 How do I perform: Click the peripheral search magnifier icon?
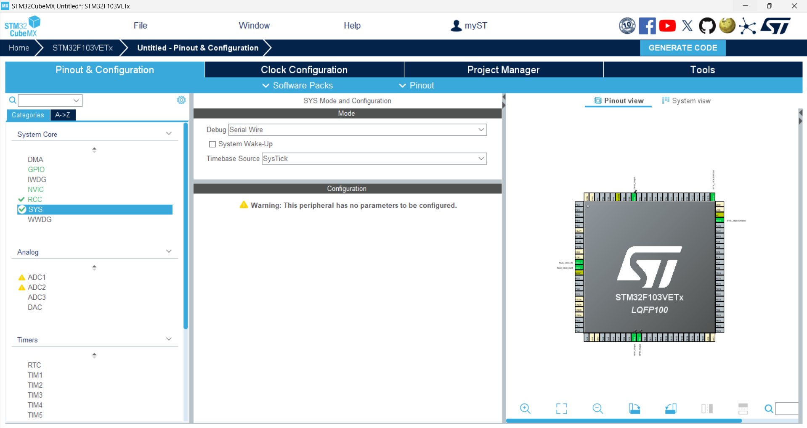13,100
